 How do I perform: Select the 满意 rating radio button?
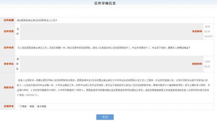(x=29, y=106)
